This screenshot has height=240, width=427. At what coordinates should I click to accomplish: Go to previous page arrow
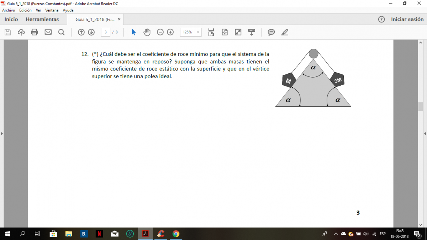81,32
